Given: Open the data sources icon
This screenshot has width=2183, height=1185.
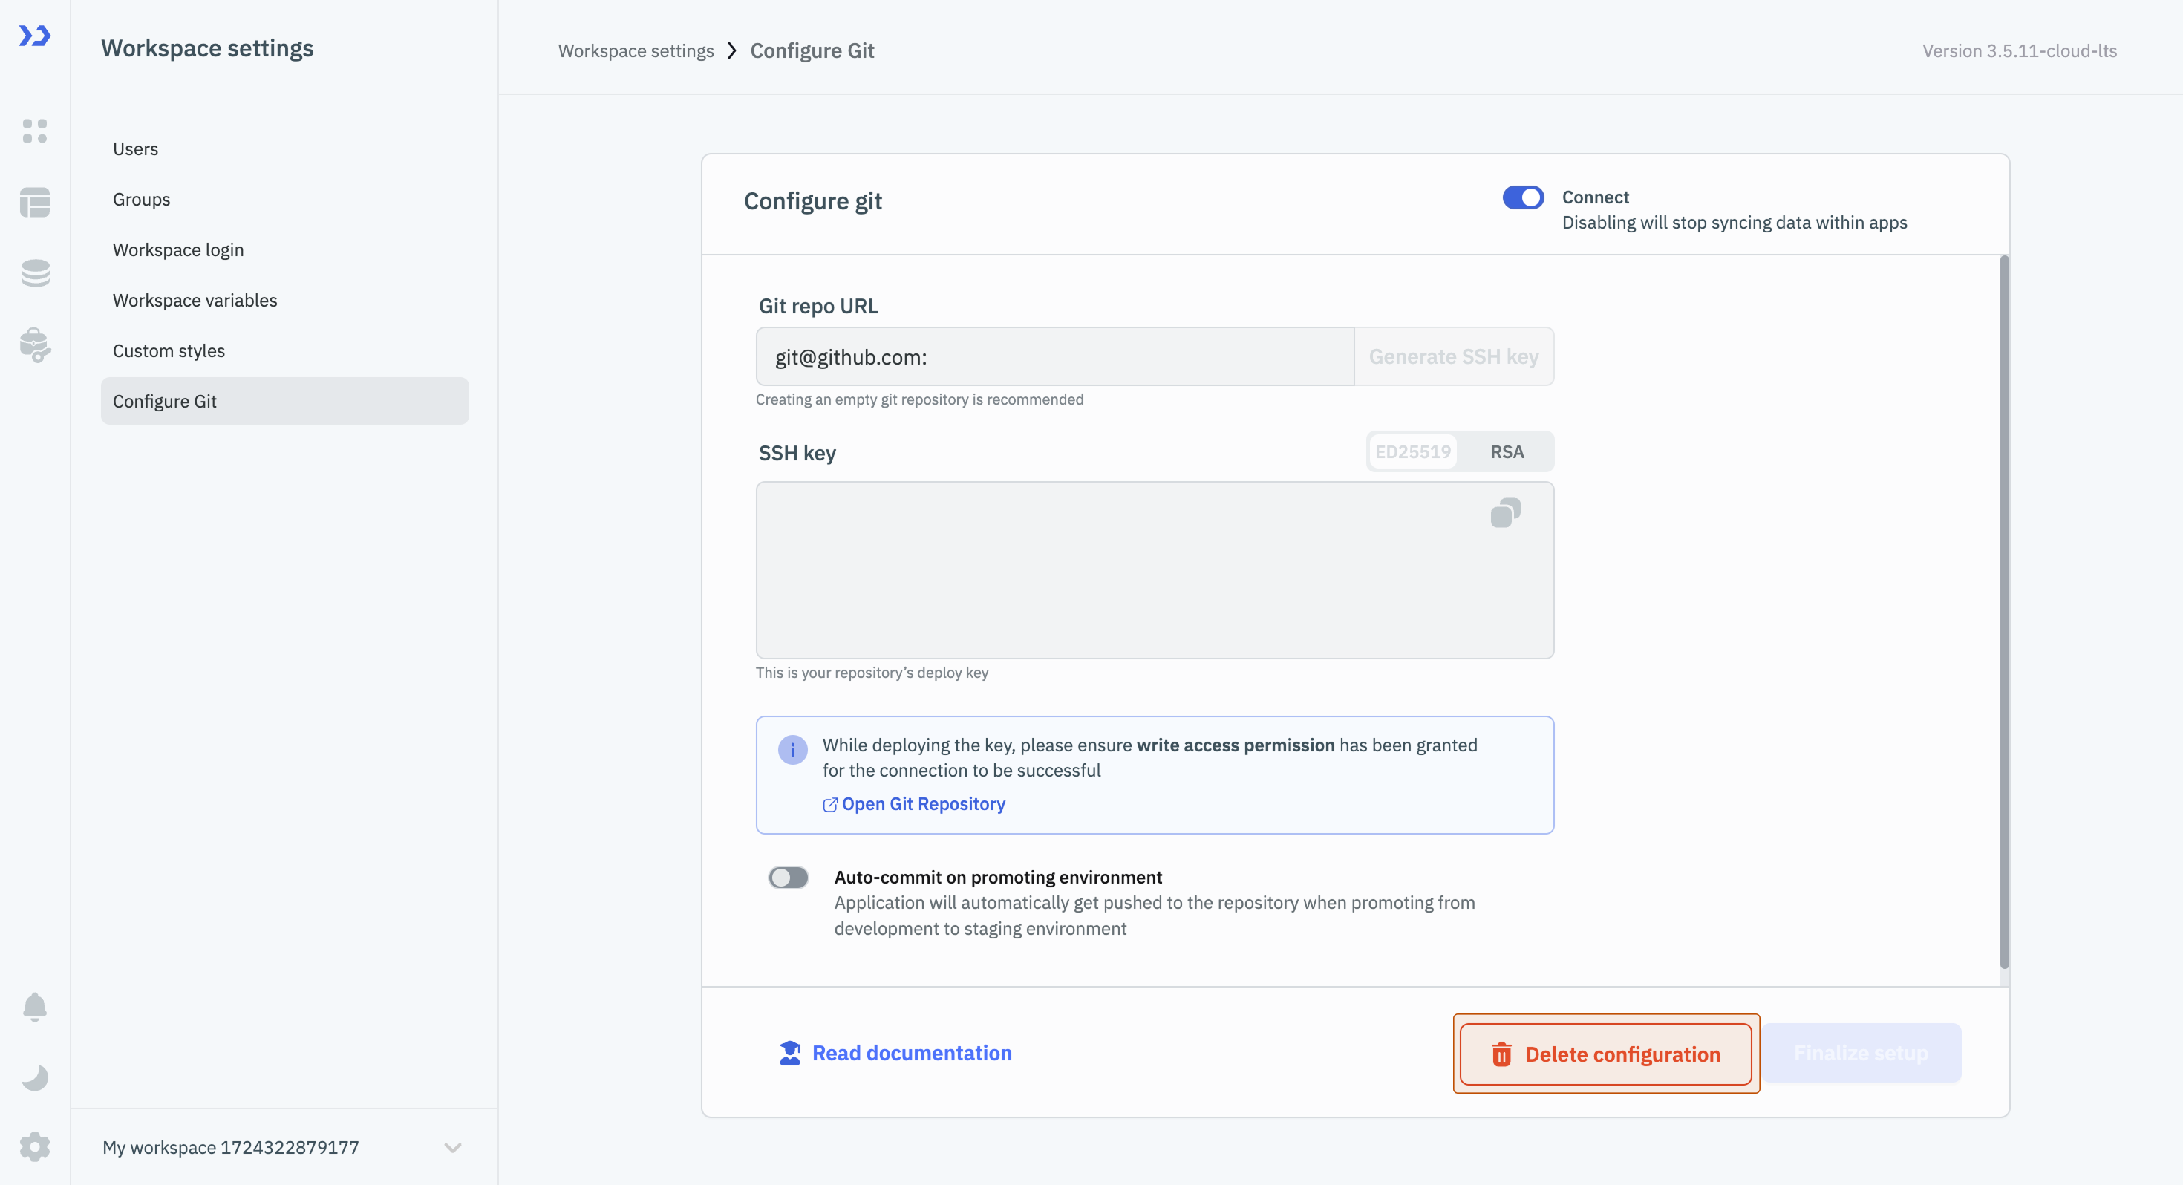Looking at the screenshot, I should coord(35,273).
